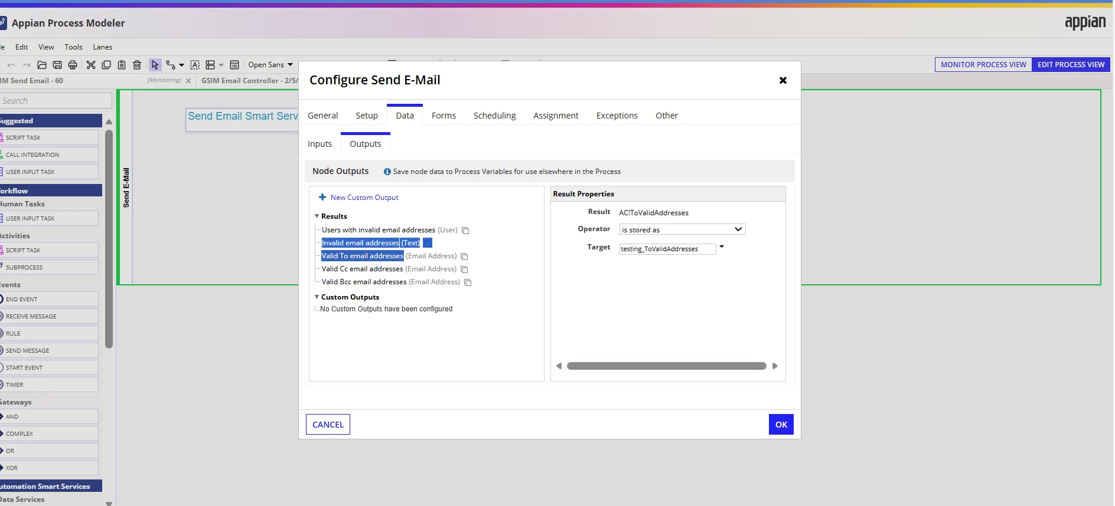Switch to the General tab
This screenshot has height=506, width=1115.
(323, 116)
